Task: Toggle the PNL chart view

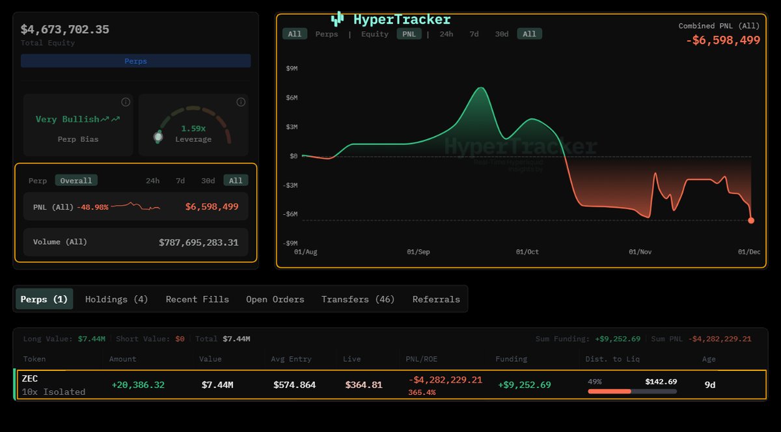Action: pos(409,34)
